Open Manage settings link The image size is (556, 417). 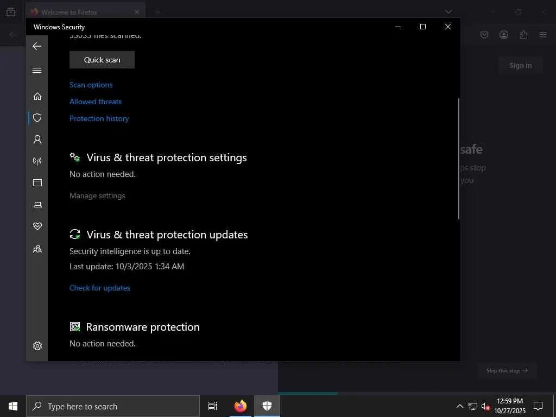(97, 195)
